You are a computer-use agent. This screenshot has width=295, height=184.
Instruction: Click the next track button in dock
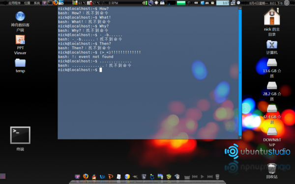tap(210, 177)
